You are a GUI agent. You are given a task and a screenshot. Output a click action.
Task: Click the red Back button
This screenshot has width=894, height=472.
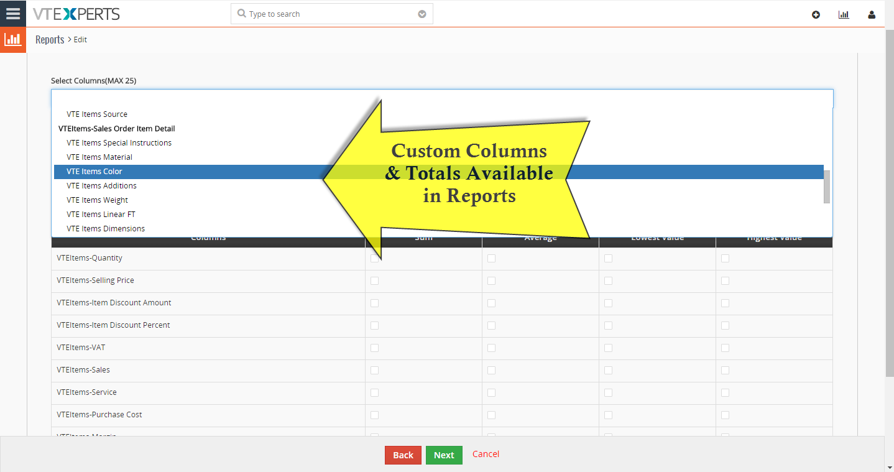point(403,455)
